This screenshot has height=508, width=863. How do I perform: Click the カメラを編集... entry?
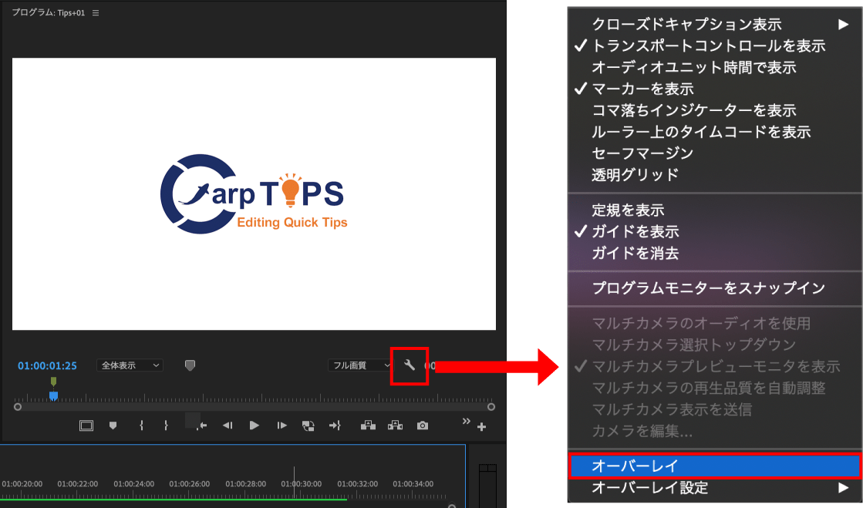(714, 431)
